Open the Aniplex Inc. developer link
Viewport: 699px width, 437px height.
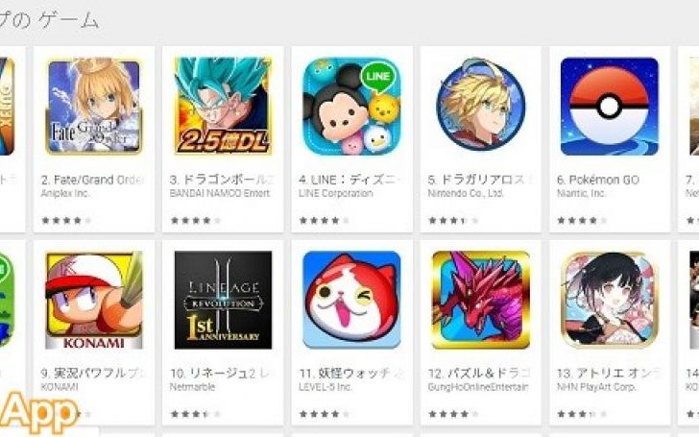[65, 193]
